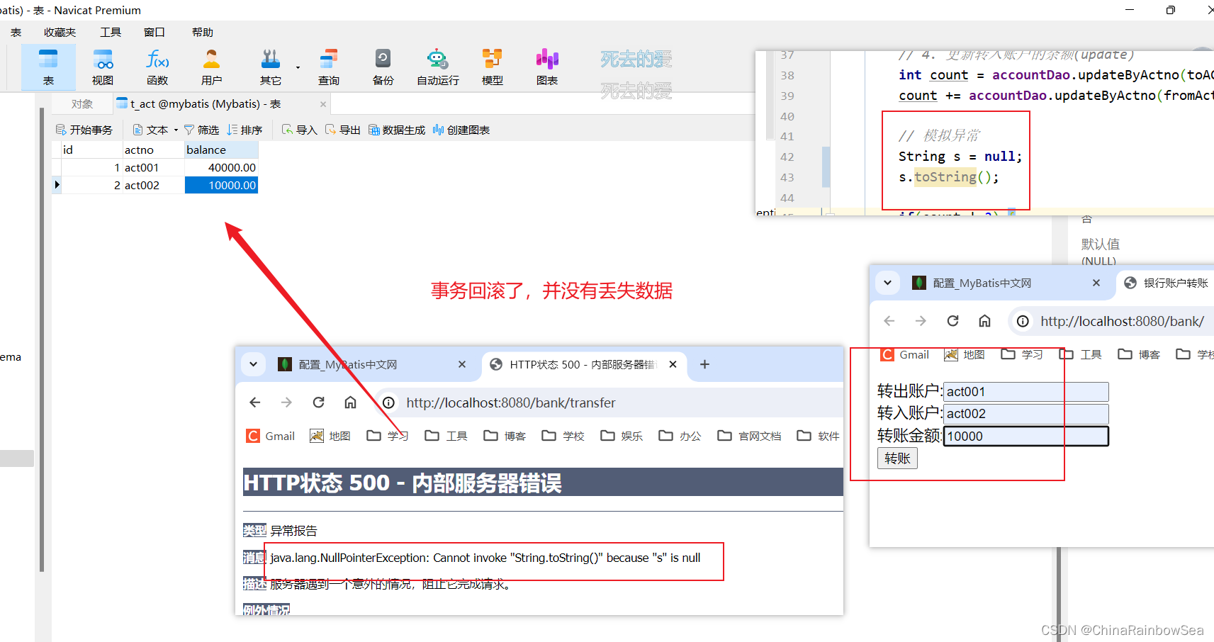The height and width of the screenshot is (642, 1214).
Task: Open 用户 (User) management
Action: click(212, 66)
